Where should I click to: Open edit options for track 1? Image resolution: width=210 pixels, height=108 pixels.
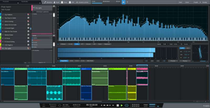click(28, 15)
